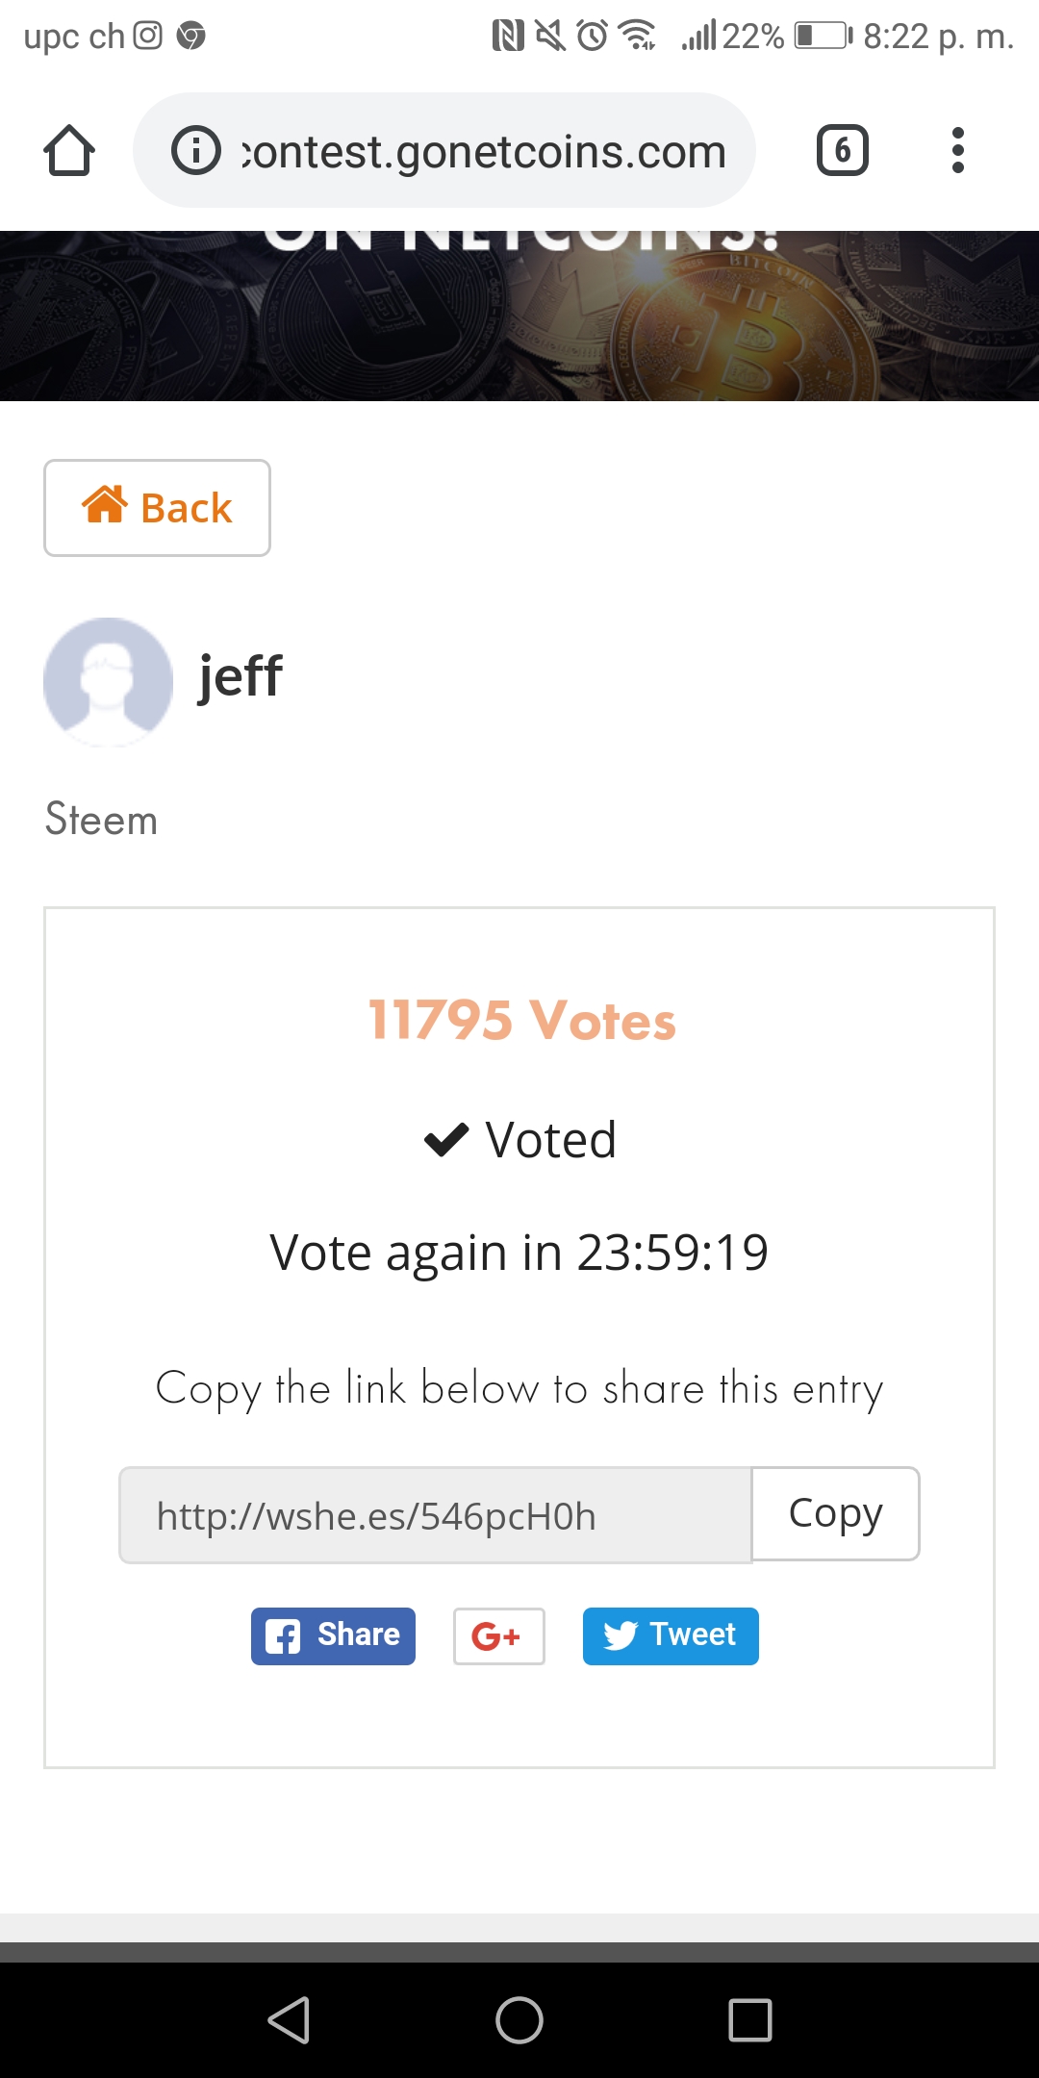Tap the battery indicator in status bar
Viewport: 1039px width, 2078px height.
(823, 37)
